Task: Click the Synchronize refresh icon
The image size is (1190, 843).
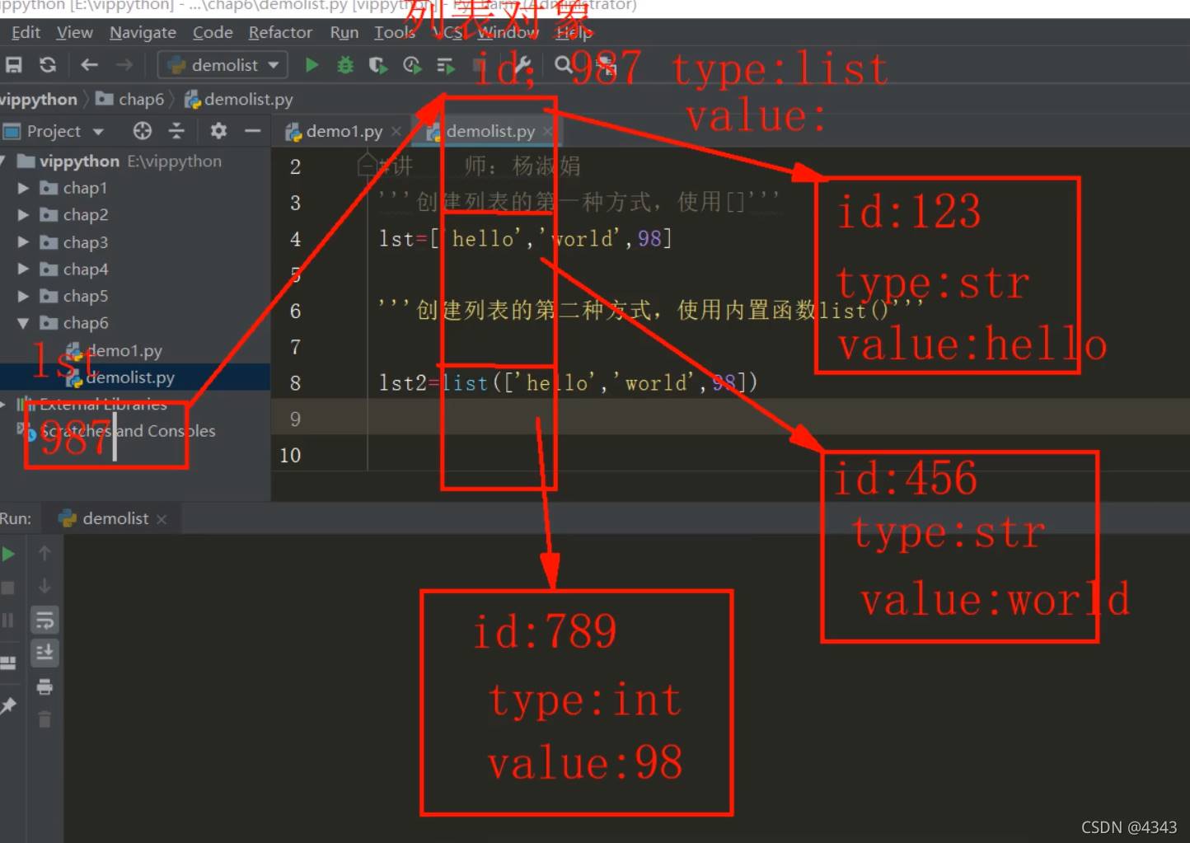Action: (x=48, y=65)
